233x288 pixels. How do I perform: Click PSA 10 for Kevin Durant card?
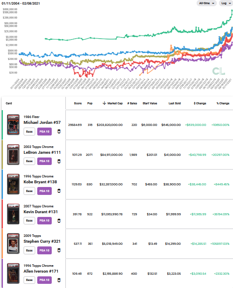tap(44, 221)
